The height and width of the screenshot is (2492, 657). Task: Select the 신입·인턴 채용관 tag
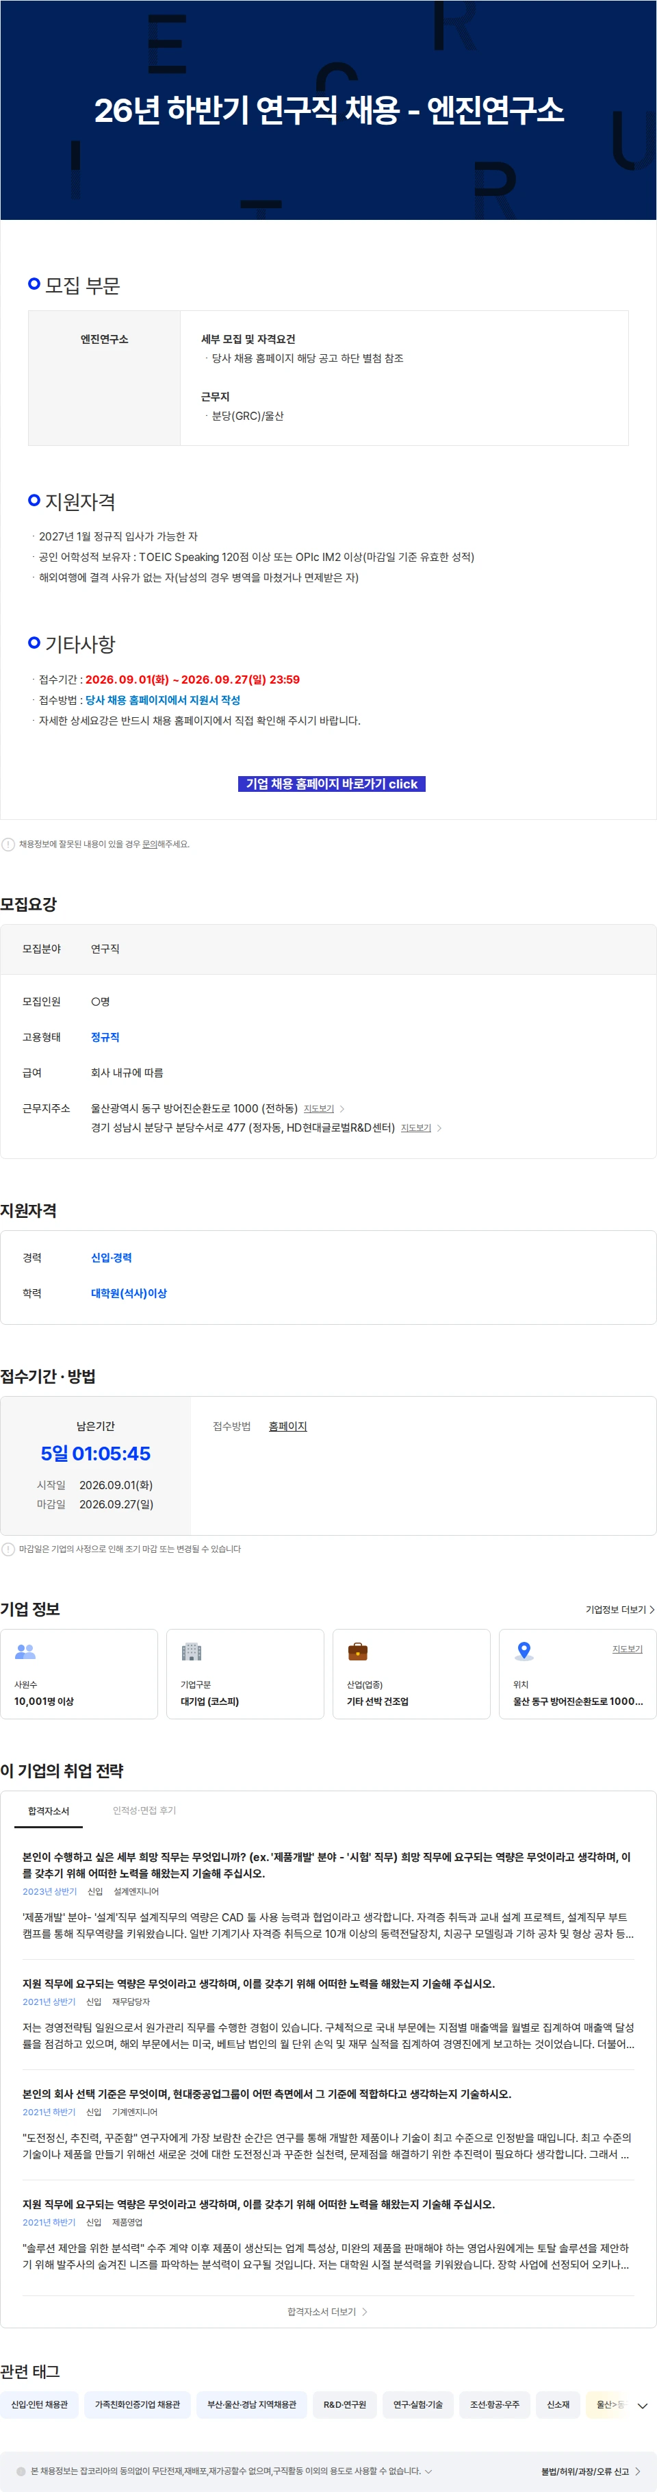[40, 2404]
